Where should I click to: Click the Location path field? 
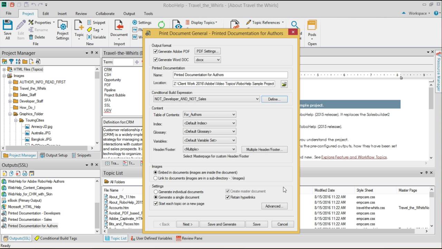point(224,84)
